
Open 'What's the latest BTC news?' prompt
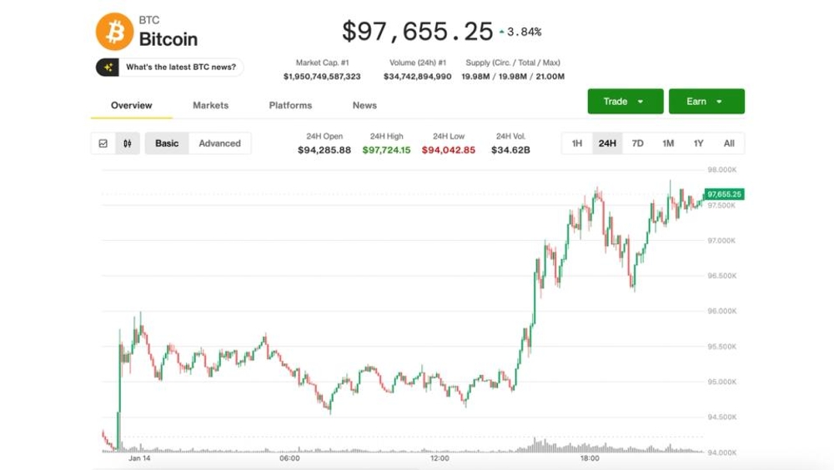click(x=180, y=67)
